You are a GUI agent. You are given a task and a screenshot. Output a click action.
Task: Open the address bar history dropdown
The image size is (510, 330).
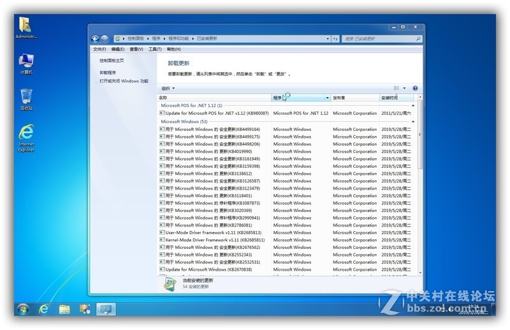[328, 39]
